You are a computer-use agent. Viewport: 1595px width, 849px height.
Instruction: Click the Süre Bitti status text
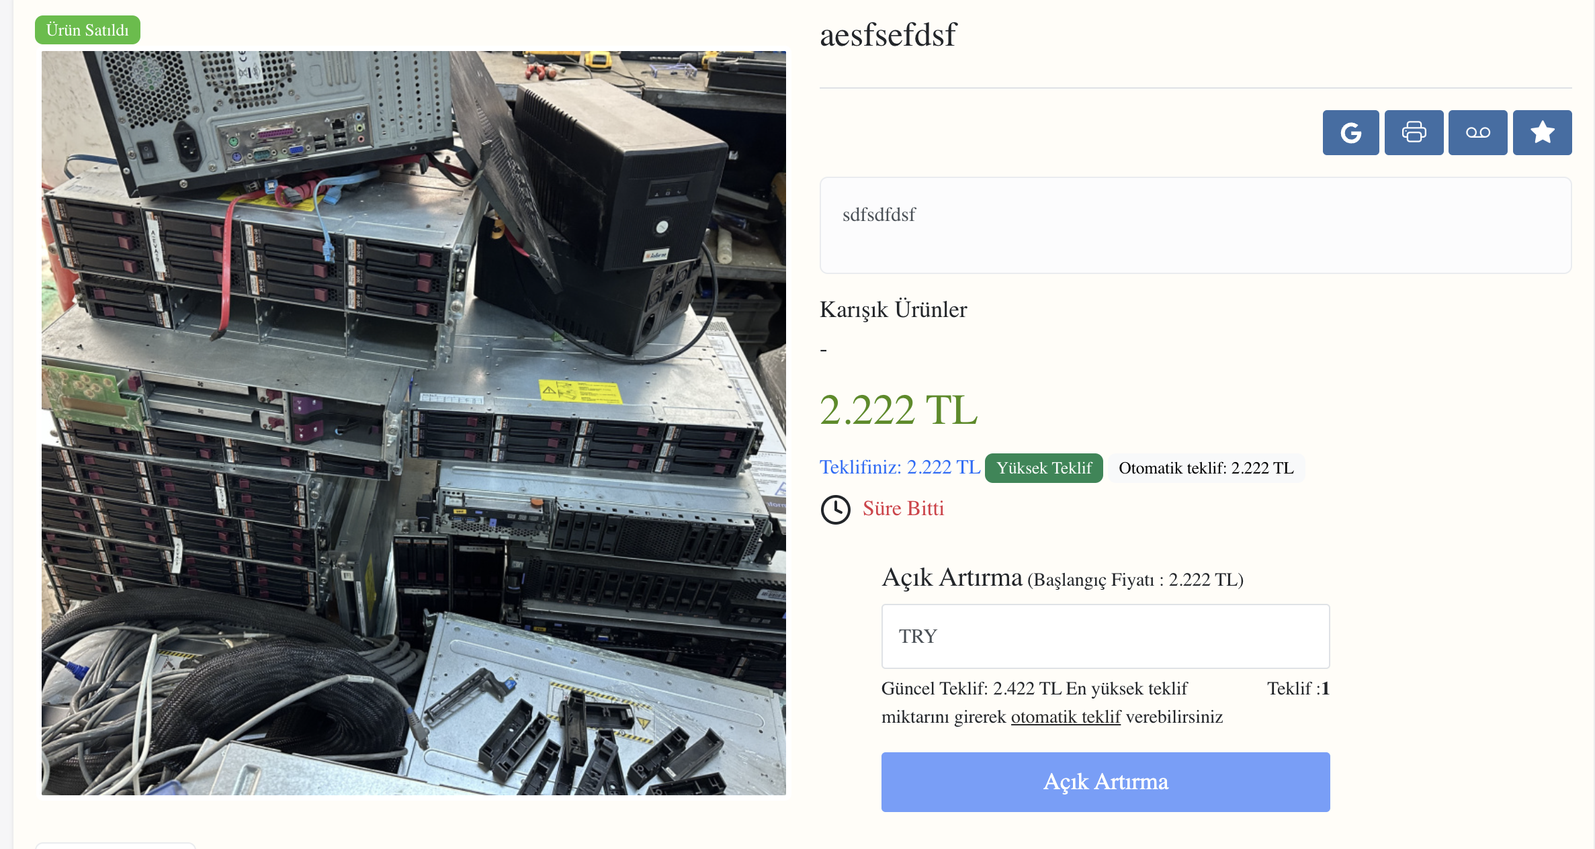903,508
